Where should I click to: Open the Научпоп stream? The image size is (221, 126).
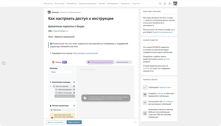136,3
